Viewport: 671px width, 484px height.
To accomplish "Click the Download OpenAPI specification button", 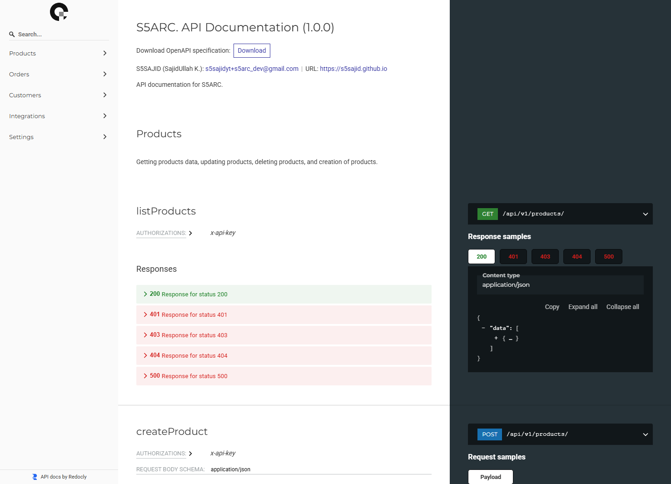I will [252, 50].
